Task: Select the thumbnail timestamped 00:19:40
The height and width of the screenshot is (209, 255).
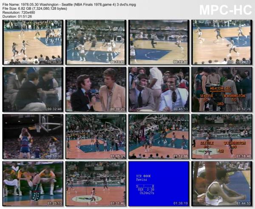Action: 159,42
